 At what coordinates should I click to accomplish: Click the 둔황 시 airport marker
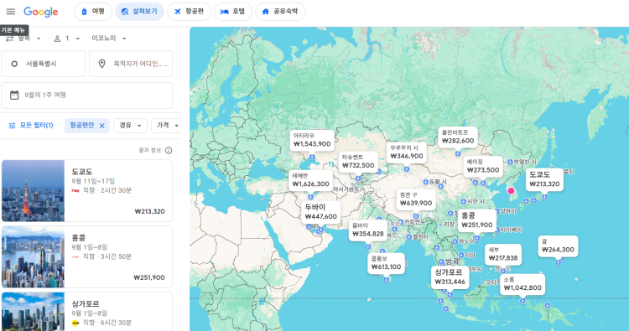(x=426, y=182)
